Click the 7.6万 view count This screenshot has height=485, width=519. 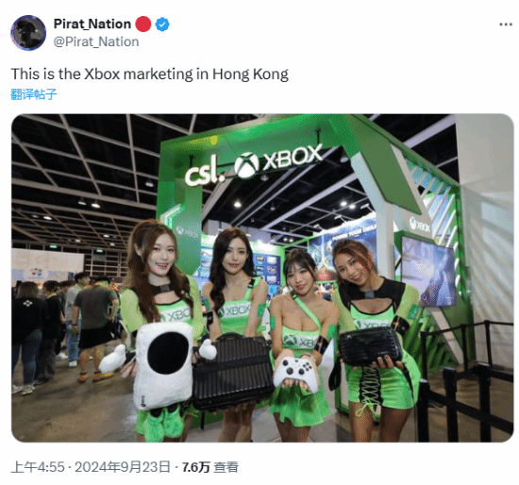[x=196, y=467]
